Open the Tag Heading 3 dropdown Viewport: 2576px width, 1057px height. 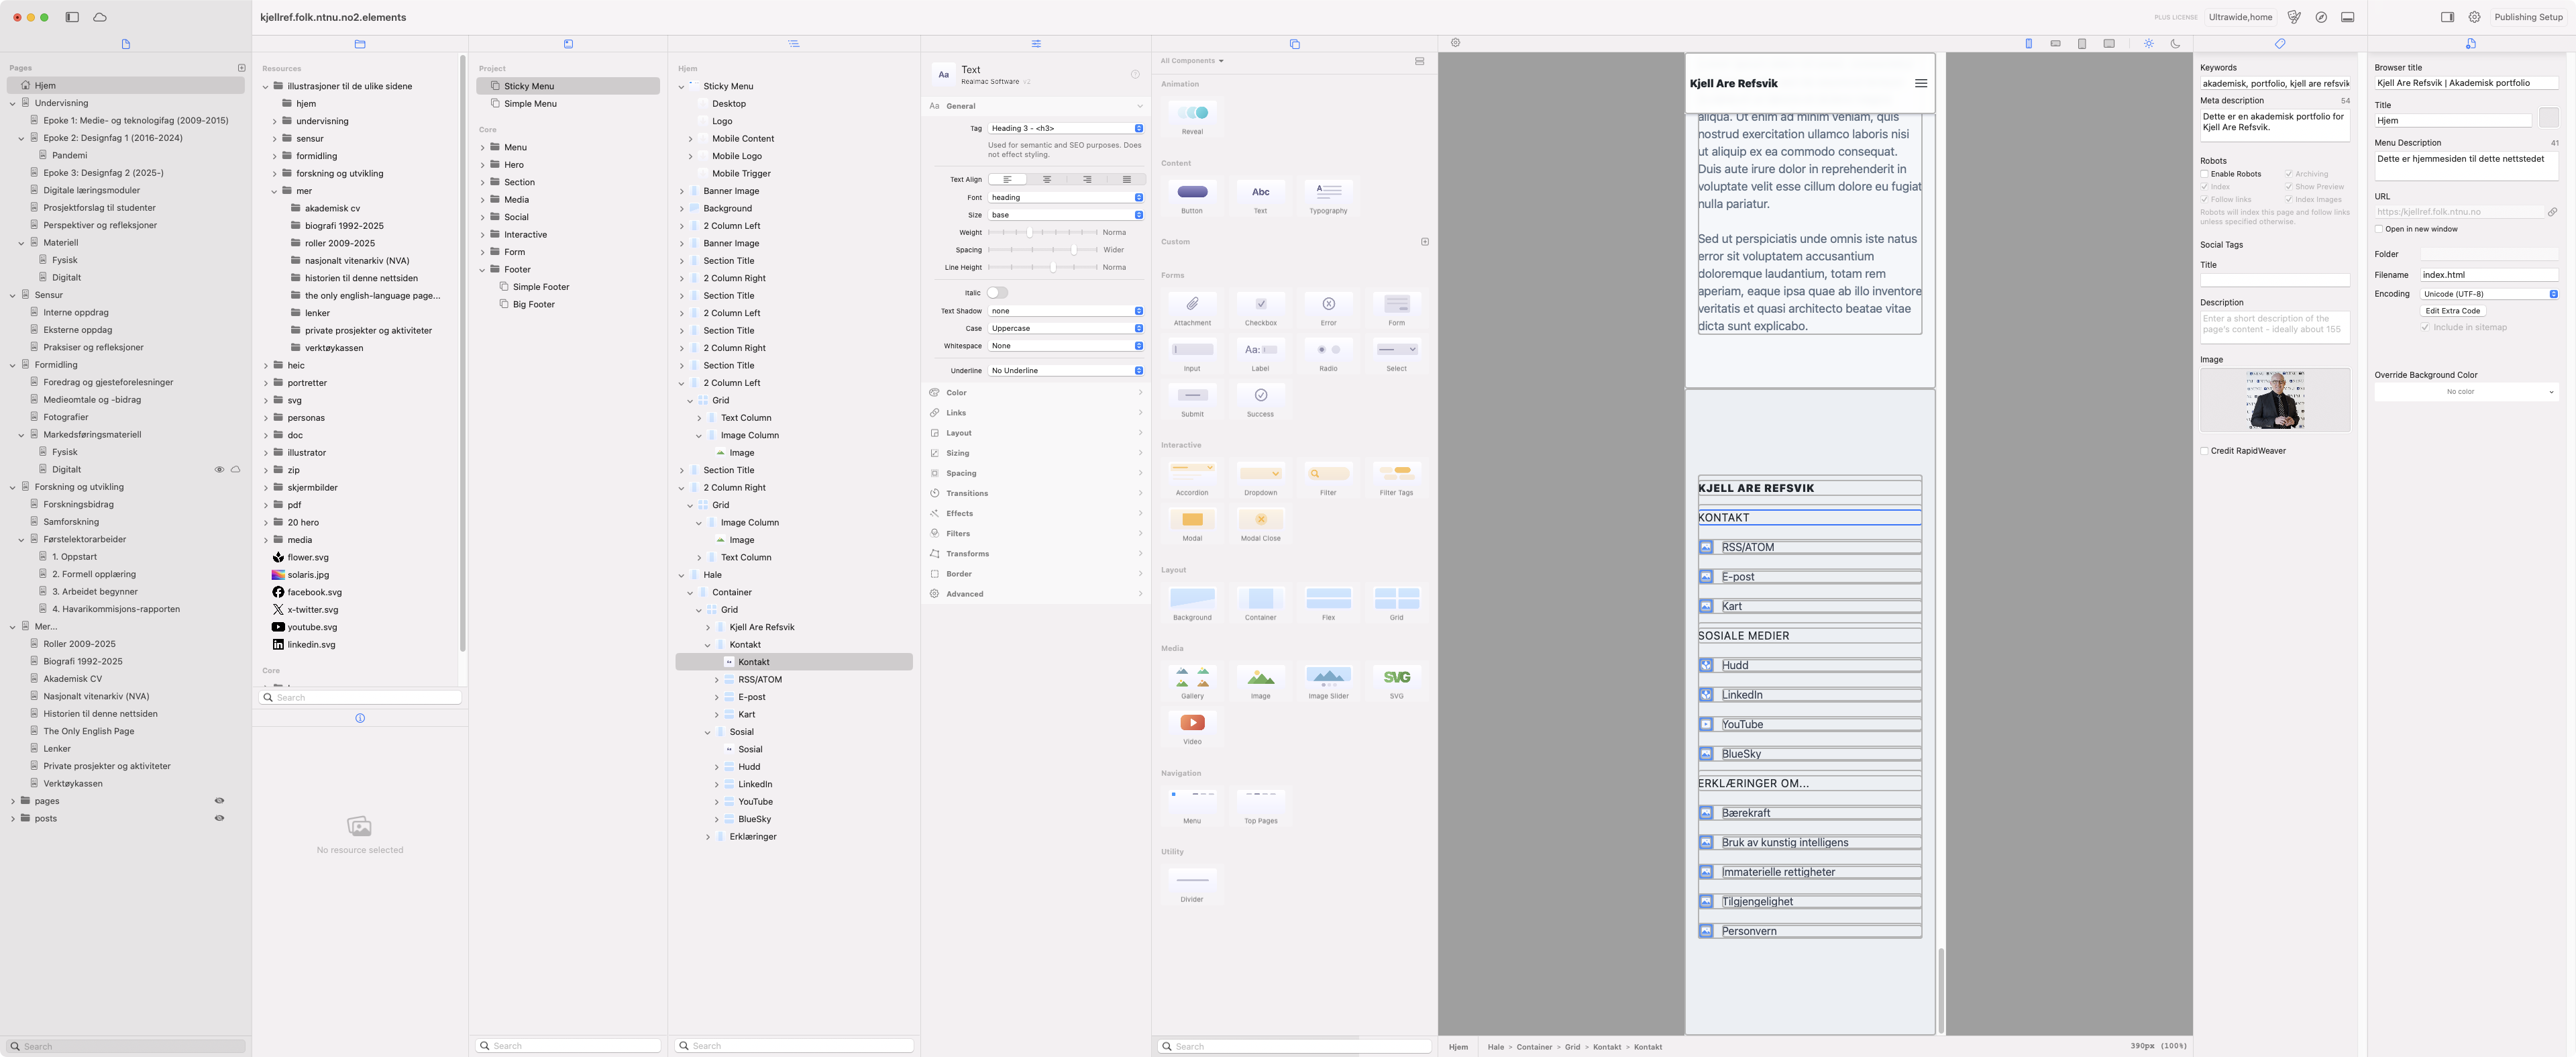point(1065,128)
